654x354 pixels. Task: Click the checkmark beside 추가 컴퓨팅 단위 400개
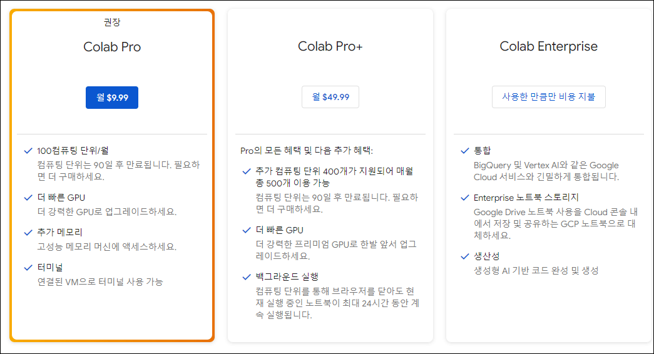coord(247,171)
